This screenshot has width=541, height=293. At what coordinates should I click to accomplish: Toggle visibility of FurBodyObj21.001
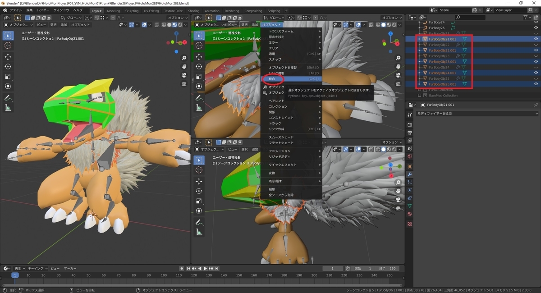click(536, 39)
